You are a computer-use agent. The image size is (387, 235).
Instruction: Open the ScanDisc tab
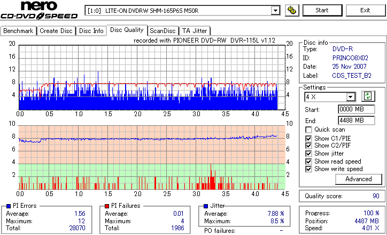(162, 31)
